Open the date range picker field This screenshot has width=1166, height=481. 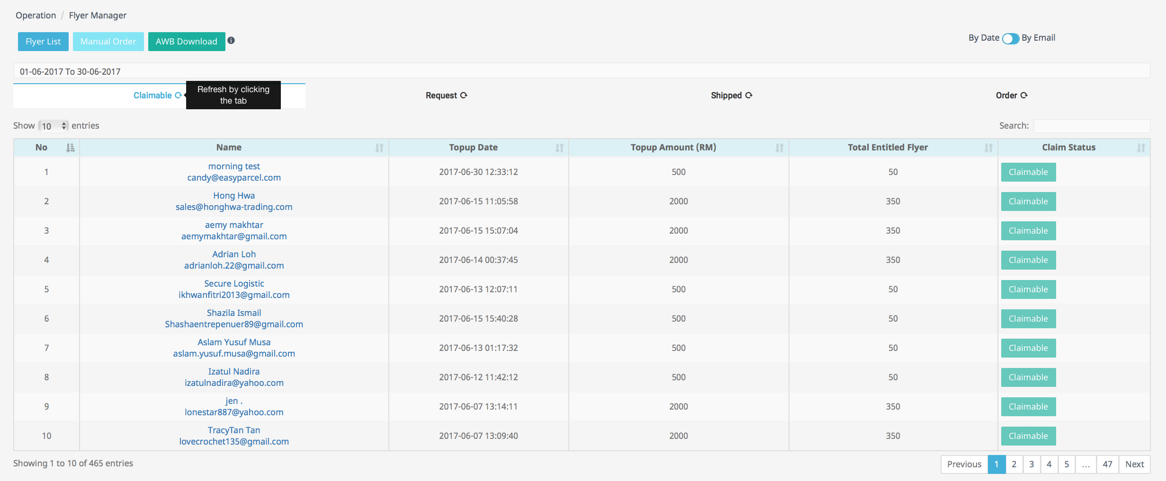click(x=582, y=71)
